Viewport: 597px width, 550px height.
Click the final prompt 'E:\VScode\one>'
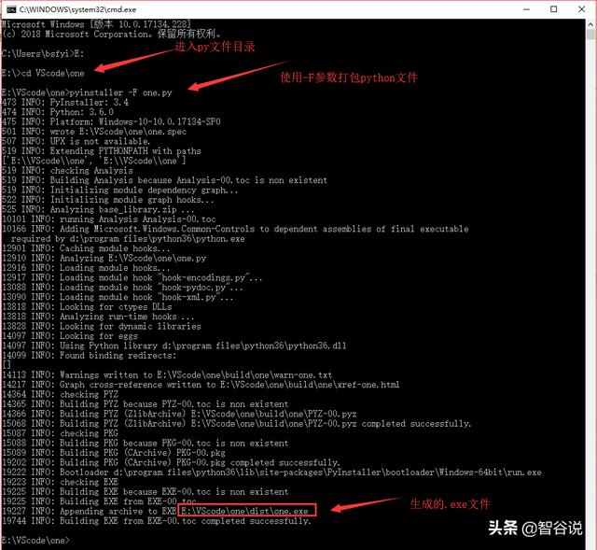click(x=35, y=540)
